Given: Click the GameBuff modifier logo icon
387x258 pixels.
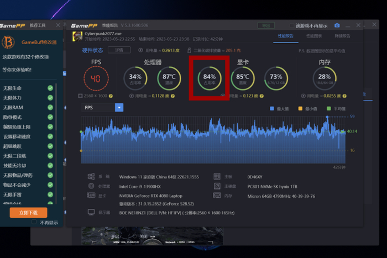Looking at the screenshot, I should click(8, 42).
